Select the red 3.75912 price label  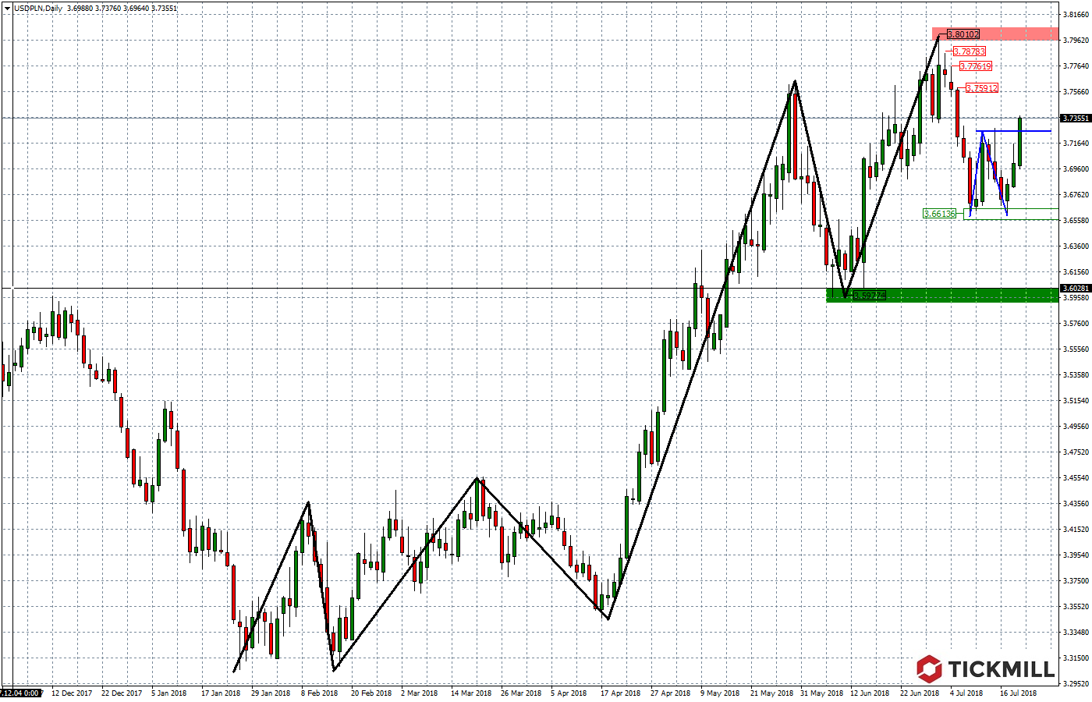[982, 88]
